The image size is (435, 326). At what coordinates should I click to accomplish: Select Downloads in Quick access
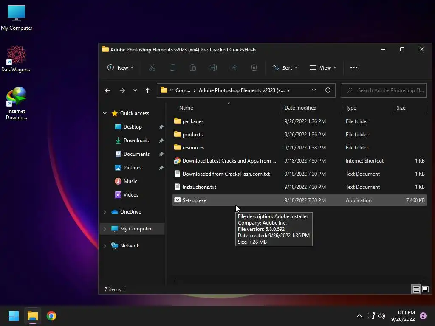(136, 141)
